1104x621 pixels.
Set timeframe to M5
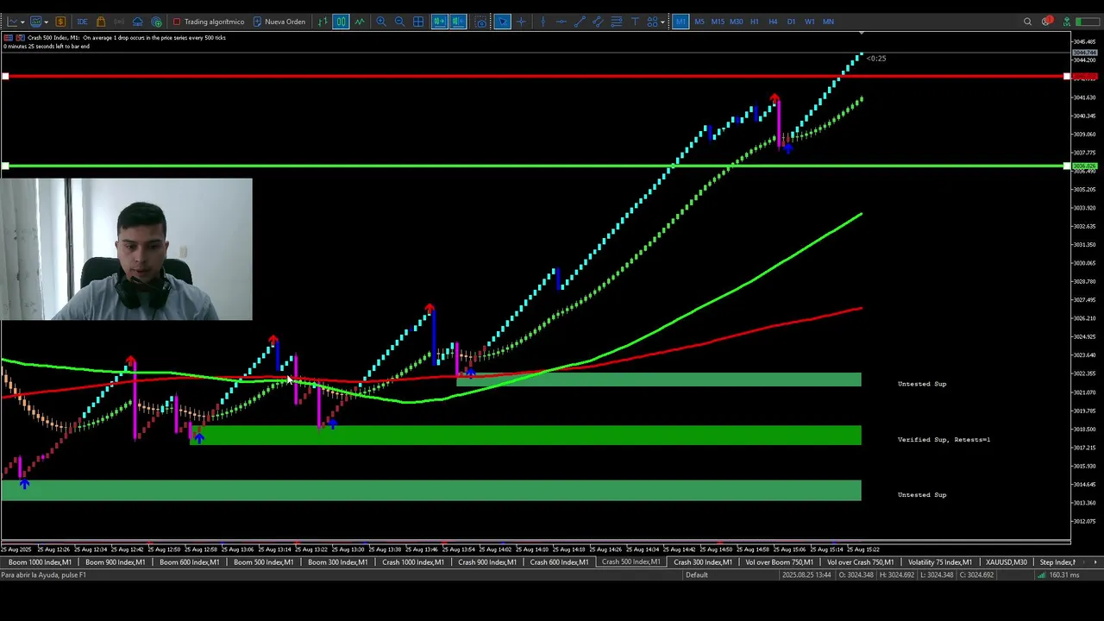(699, 22)
